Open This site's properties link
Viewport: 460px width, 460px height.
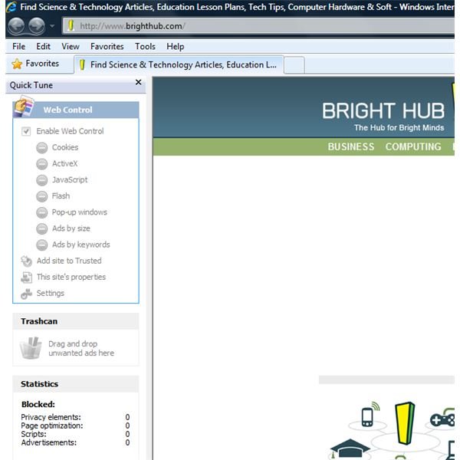click(71, 277)
